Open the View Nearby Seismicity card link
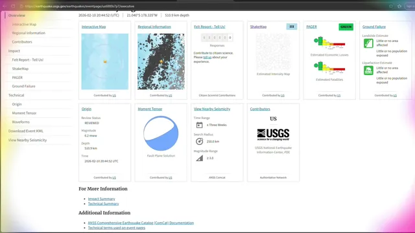Viewport: 415px width, 233px height. point(212,109)
